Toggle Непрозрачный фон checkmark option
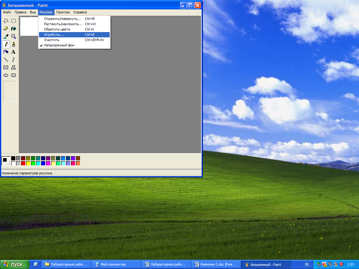This screenshot has width=359, height=269. pyautogui.click(x=74, y=45)
